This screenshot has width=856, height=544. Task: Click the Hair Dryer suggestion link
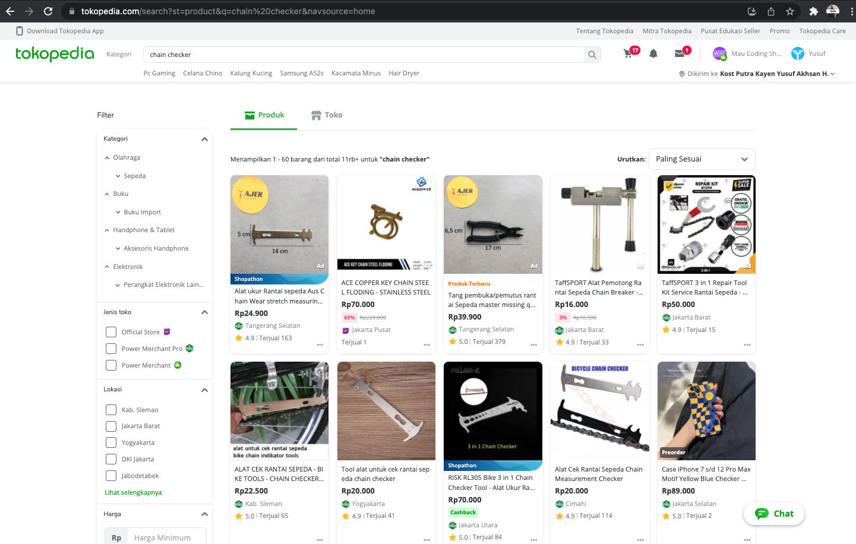[x=404, y=73]
